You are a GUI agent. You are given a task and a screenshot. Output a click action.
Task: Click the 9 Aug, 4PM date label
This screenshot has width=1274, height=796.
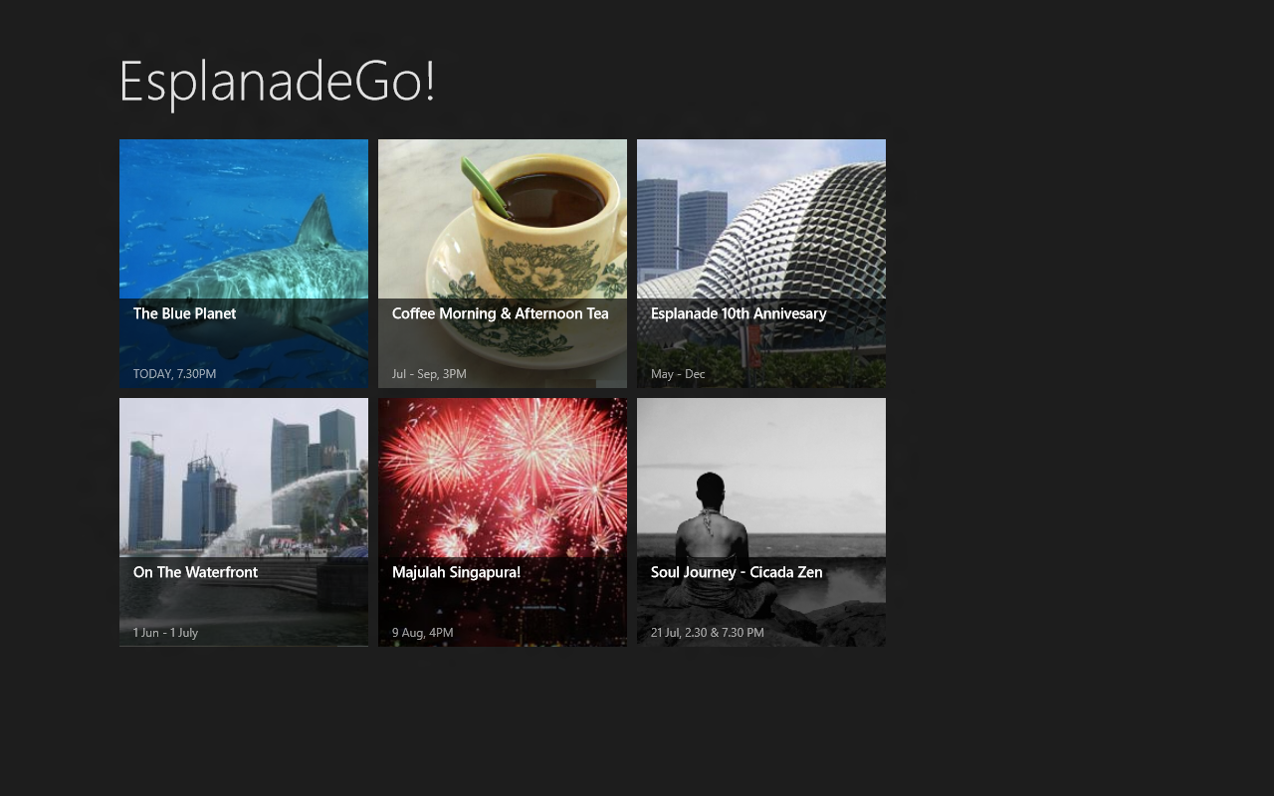pos(422,633)
